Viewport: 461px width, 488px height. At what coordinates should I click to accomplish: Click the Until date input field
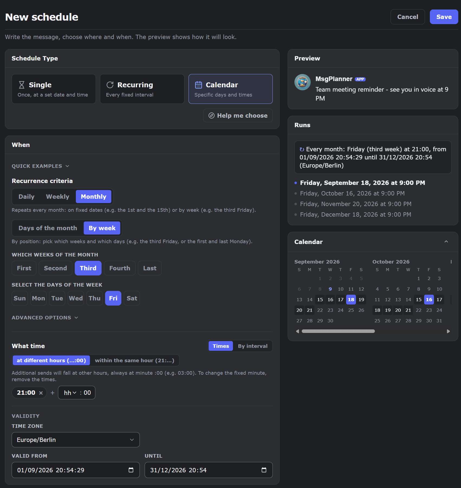point(209,470)
